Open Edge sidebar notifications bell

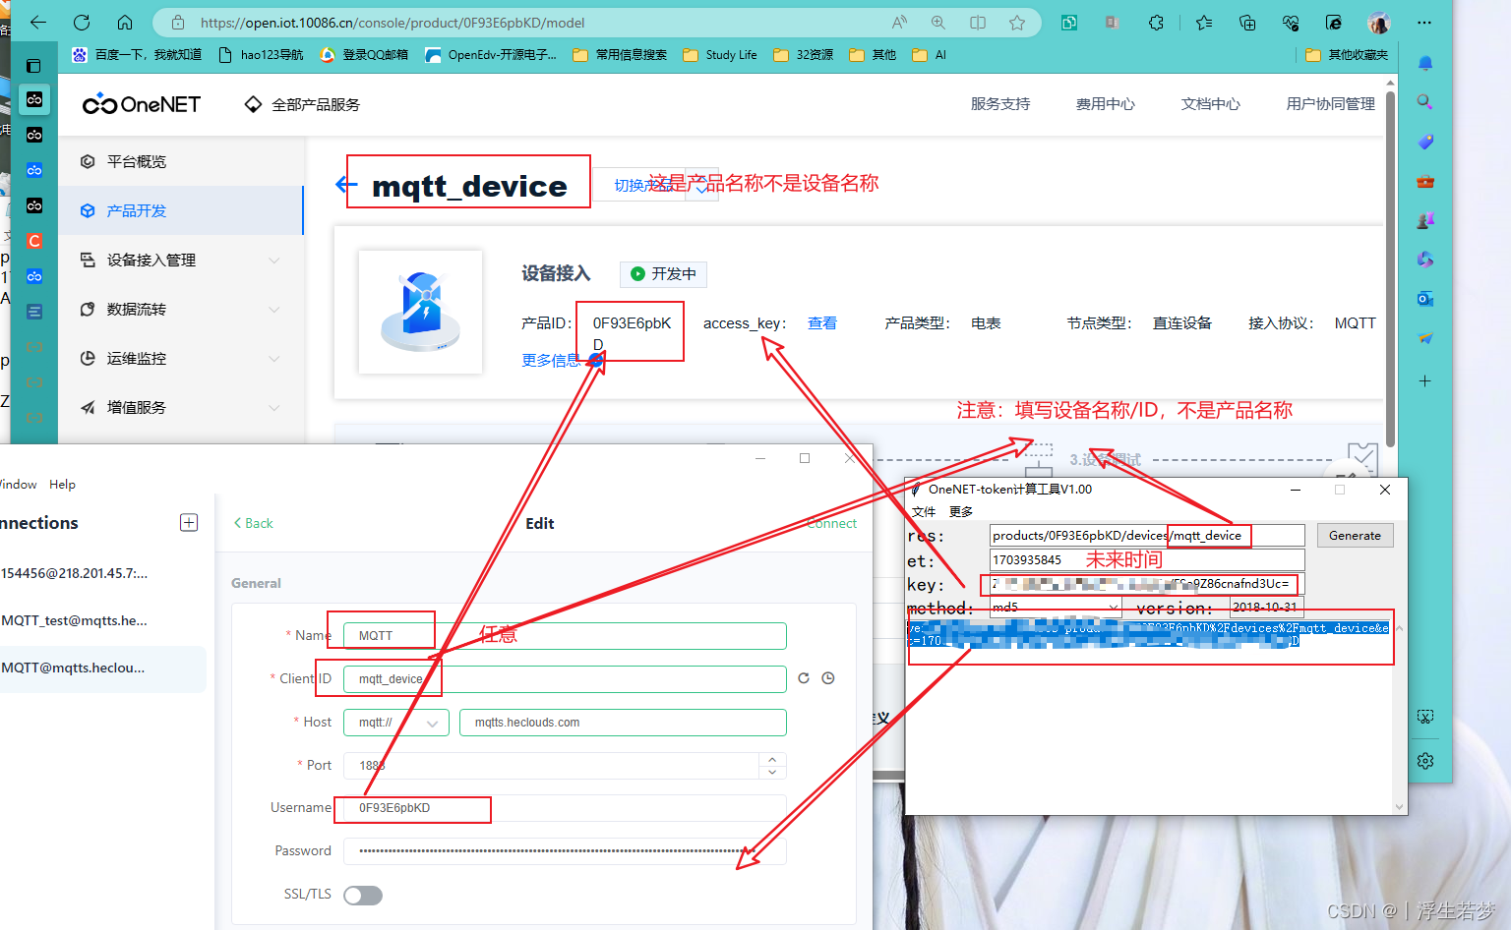tap(1424, 63)
